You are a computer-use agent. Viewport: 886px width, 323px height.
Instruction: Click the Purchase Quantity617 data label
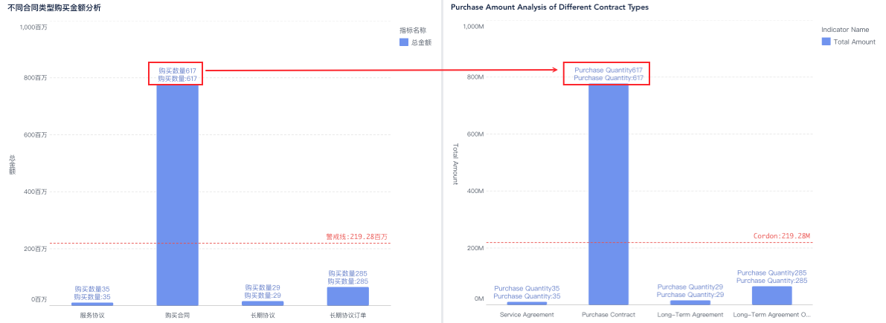coord(608,70)
